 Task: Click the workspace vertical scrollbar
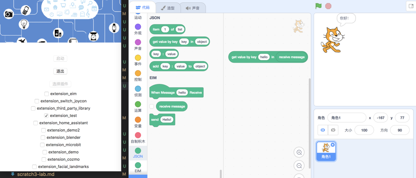point(309,123)
